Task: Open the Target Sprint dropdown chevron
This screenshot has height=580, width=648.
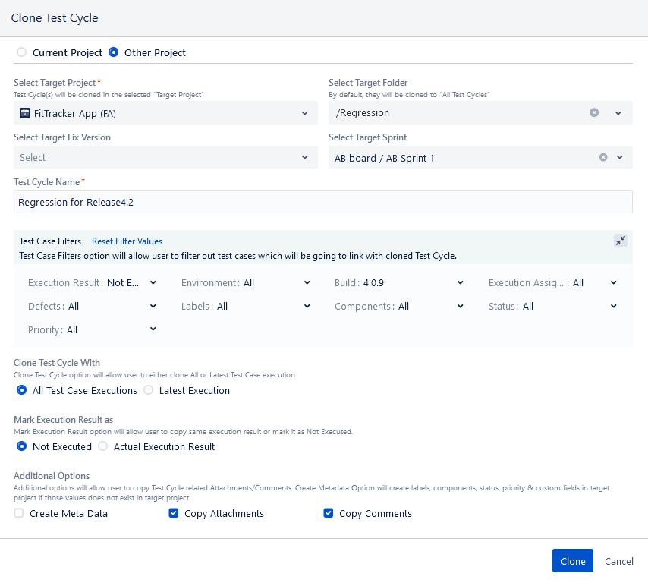Action: [x=619, y=157]
